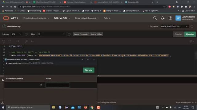Click the help icon next to Esquema
The width and height of the screenshot is (197, 110).
tap(192, 26)
